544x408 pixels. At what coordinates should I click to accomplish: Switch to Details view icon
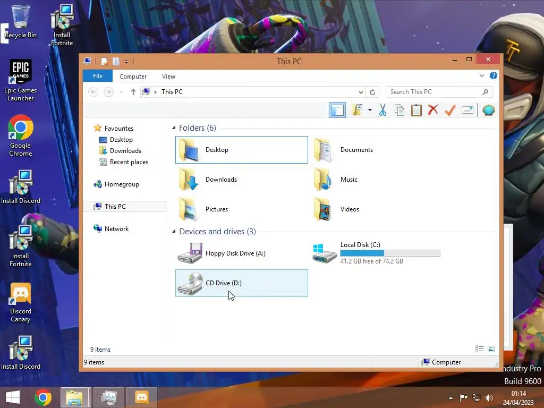click(480, 349)
